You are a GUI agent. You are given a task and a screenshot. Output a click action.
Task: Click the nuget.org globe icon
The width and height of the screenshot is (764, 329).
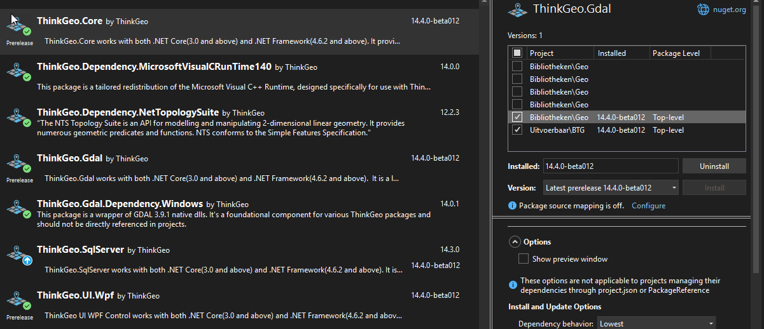tap(703, 10)
